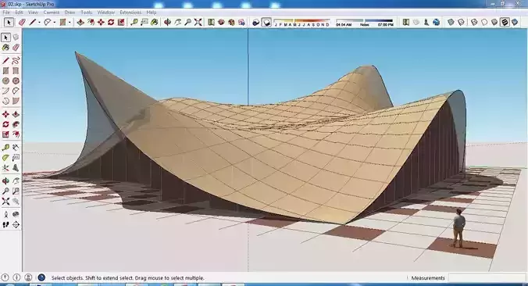The height and width of the screenshot is (286, 528).
Task: Open the Draw menu
Action: point(70,13)
